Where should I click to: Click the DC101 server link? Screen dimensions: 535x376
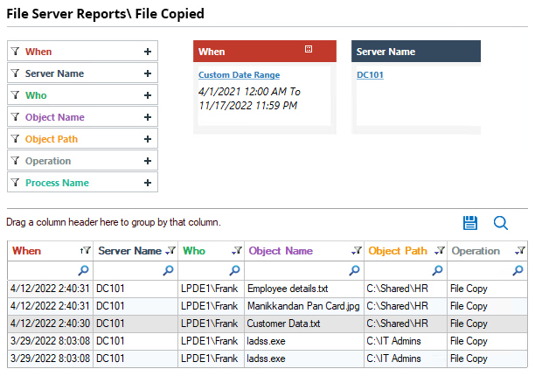point(370,75)
